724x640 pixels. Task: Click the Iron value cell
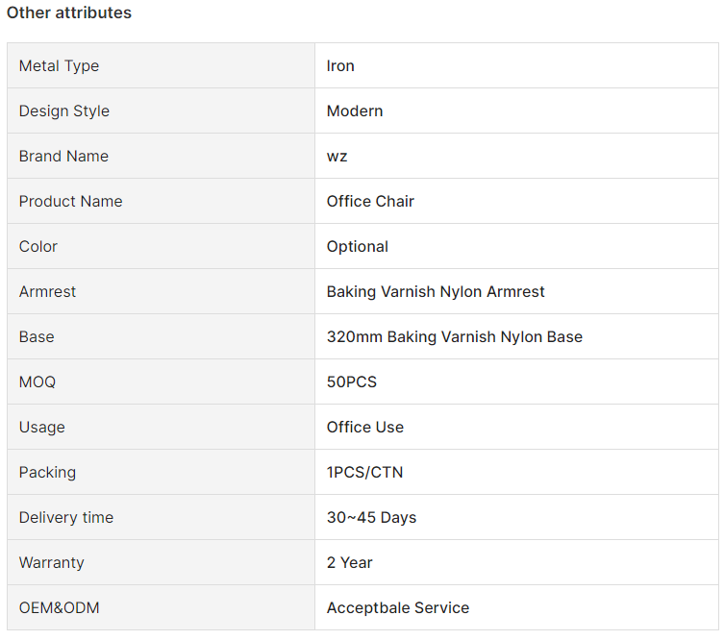coord(516,65)
